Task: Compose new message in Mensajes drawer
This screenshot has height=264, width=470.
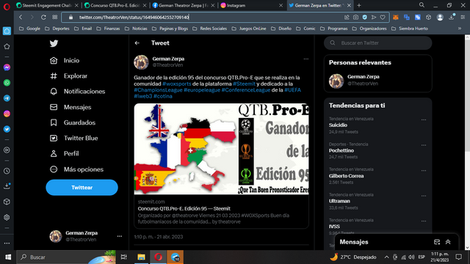Action: [x=437, y=242]
